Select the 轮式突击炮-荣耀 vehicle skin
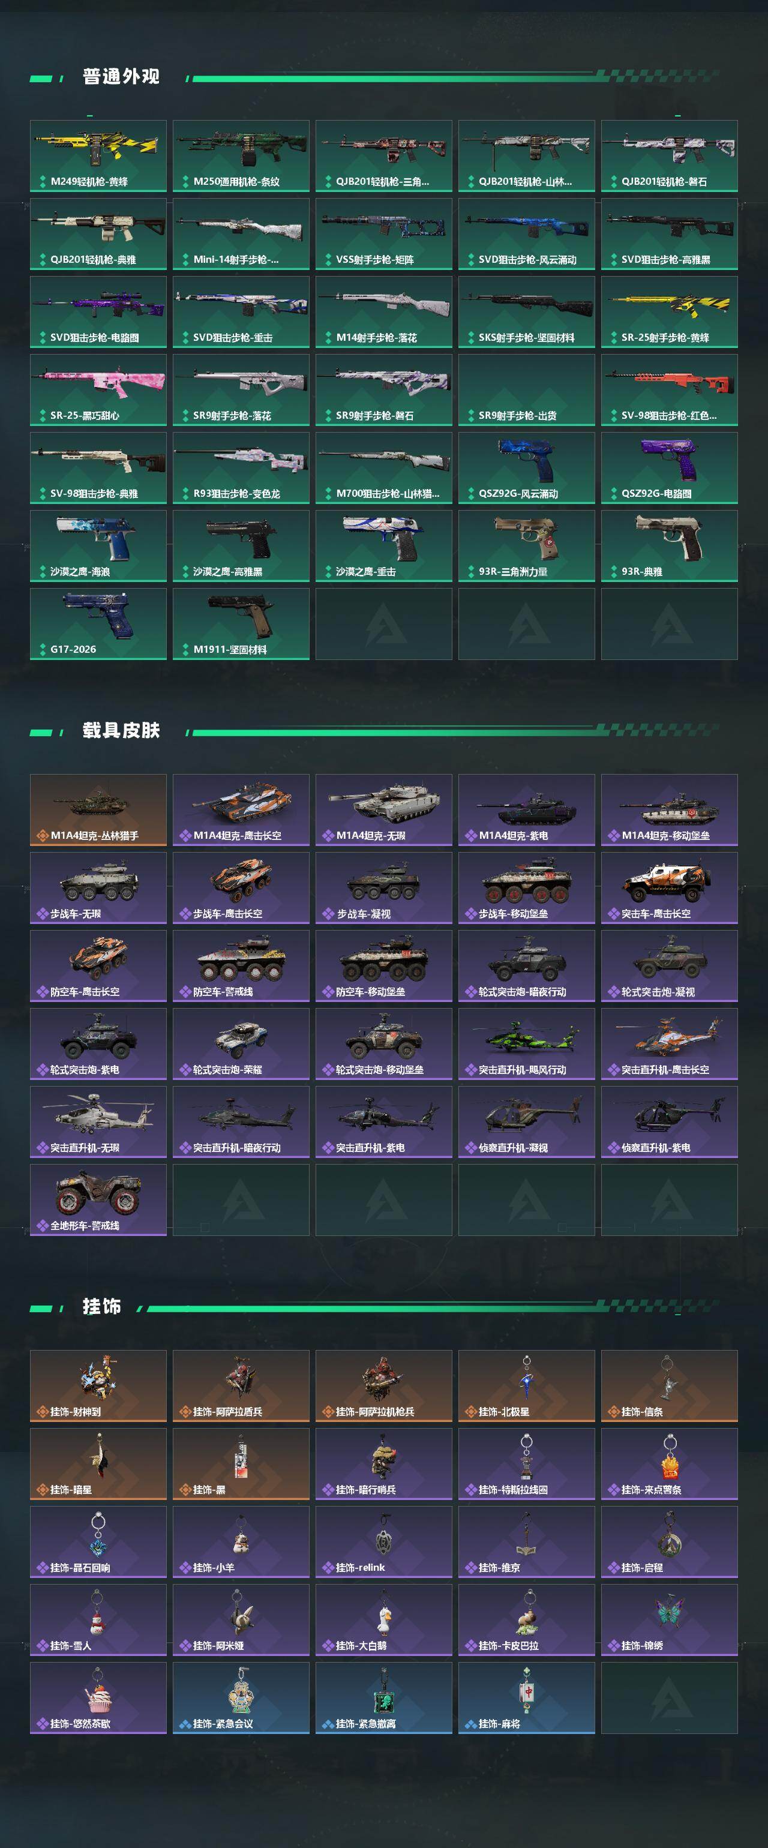The height and width of the screenshot is (1848, 768). click(241, 1044)
